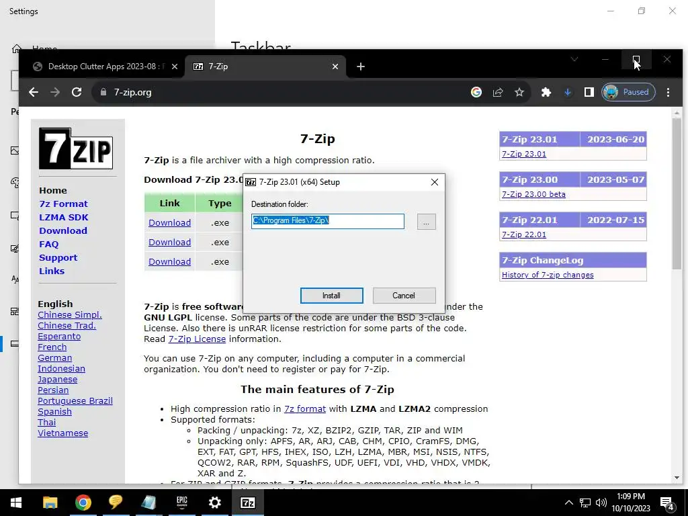Switch language to German
Screen dimensions: 688x516
55,358
